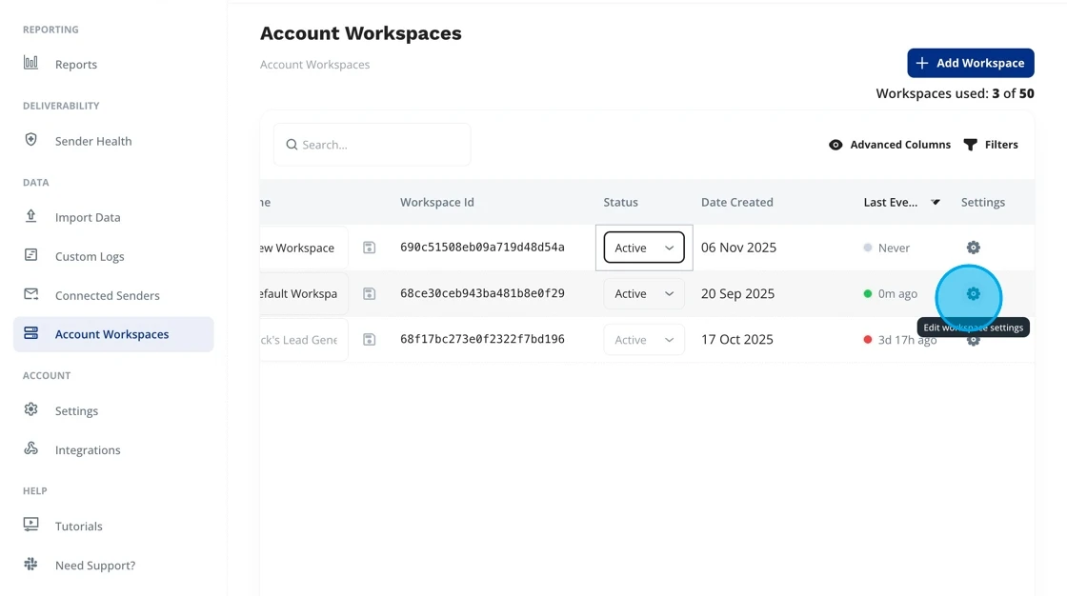Expand Status dropdown for New Workspace
1067x596 pixels.
coord(644,248)
